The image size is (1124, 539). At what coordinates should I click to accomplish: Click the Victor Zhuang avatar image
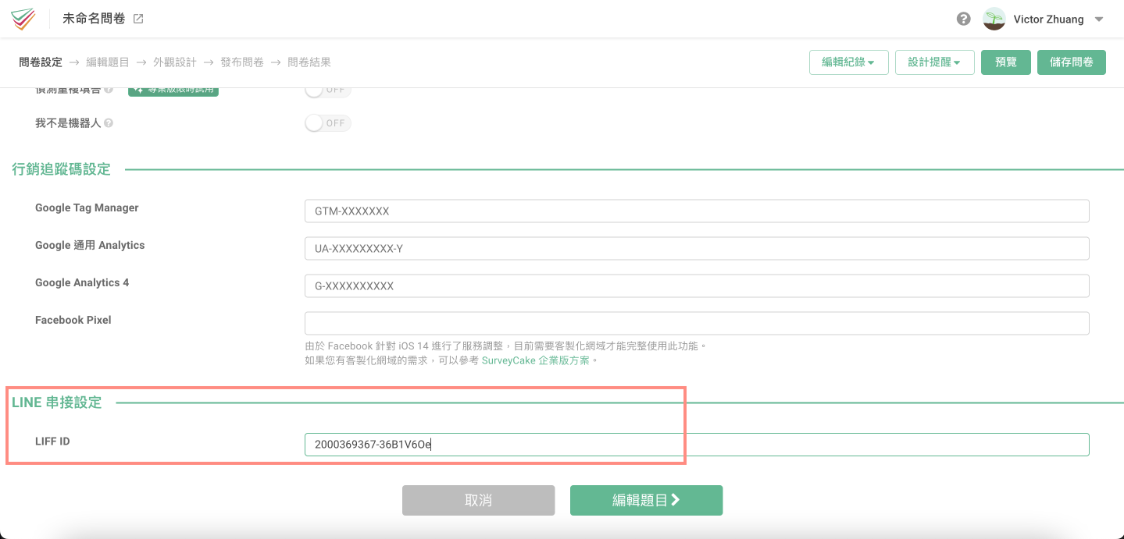994,19
